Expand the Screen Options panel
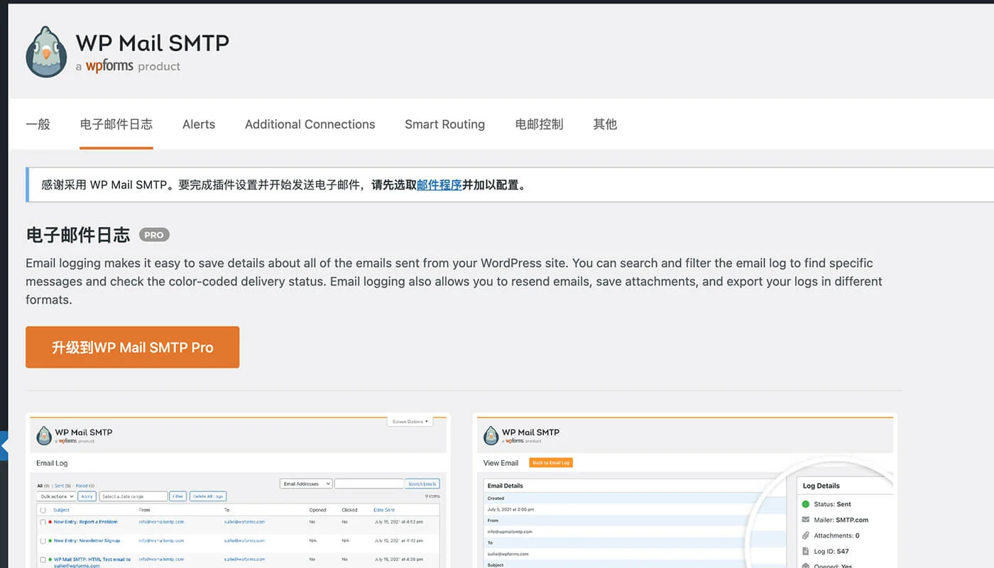 pyautogui.click(x=410, y=420)
